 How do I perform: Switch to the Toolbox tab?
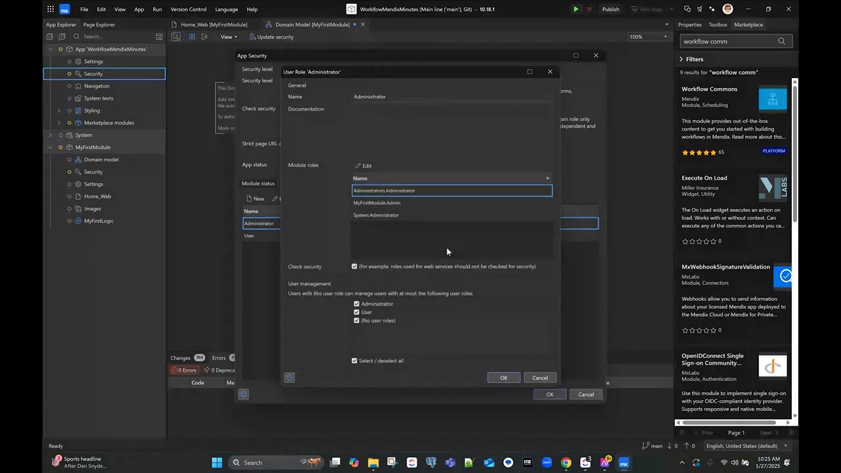(x=717, y=24)
